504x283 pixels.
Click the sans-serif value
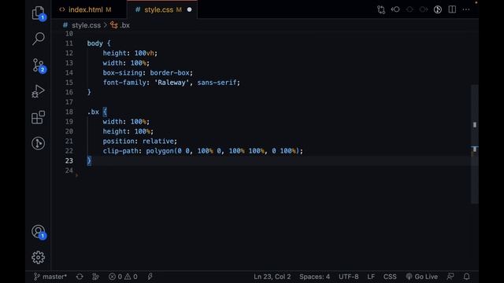217,83
